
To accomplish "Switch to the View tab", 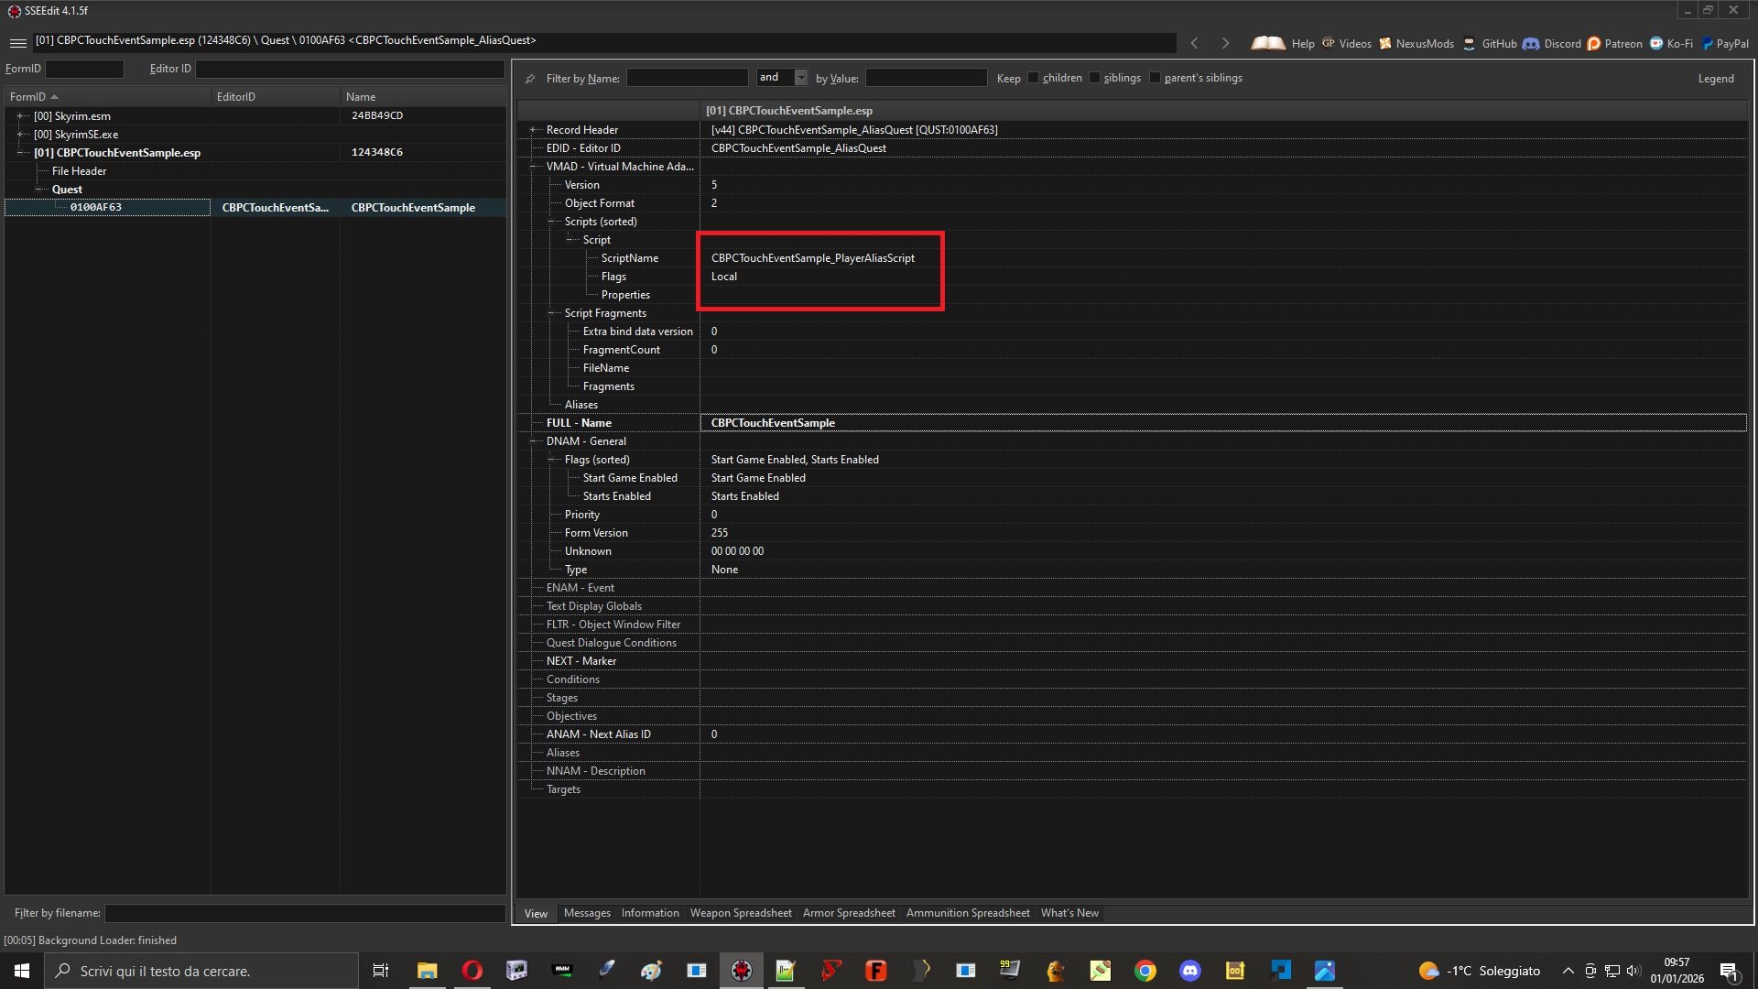I will (x=536, y=913).
